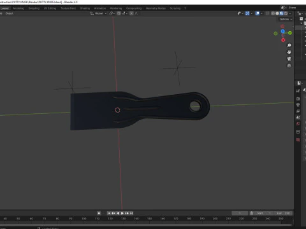The image size is (306, 229).
Task: Open the World properties tab
Action: [298, 123]
